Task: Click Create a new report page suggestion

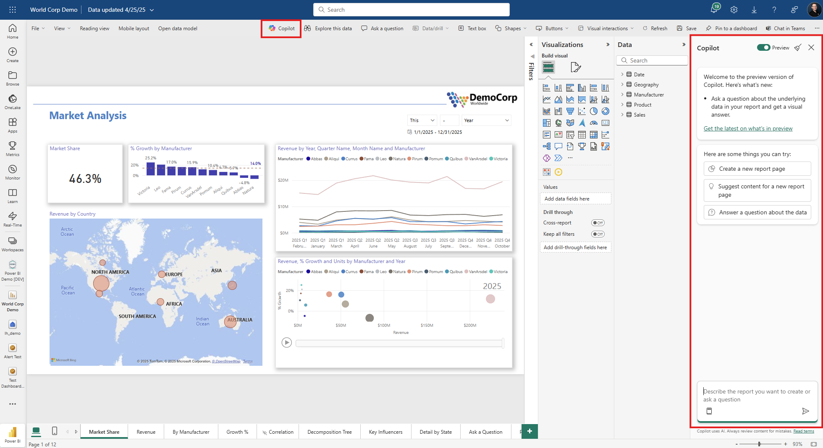Action: pos(757,169)
